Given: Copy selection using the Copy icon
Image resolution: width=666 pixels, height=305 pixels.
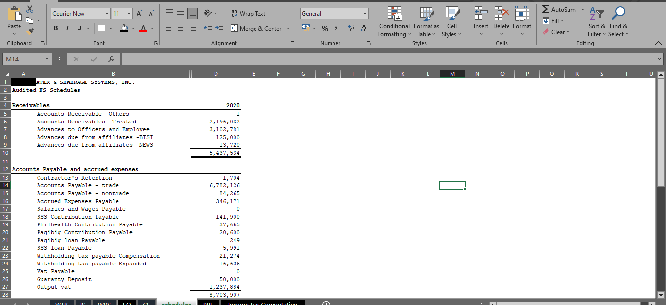Looking at the screenshot, I should tap(30, 20).
